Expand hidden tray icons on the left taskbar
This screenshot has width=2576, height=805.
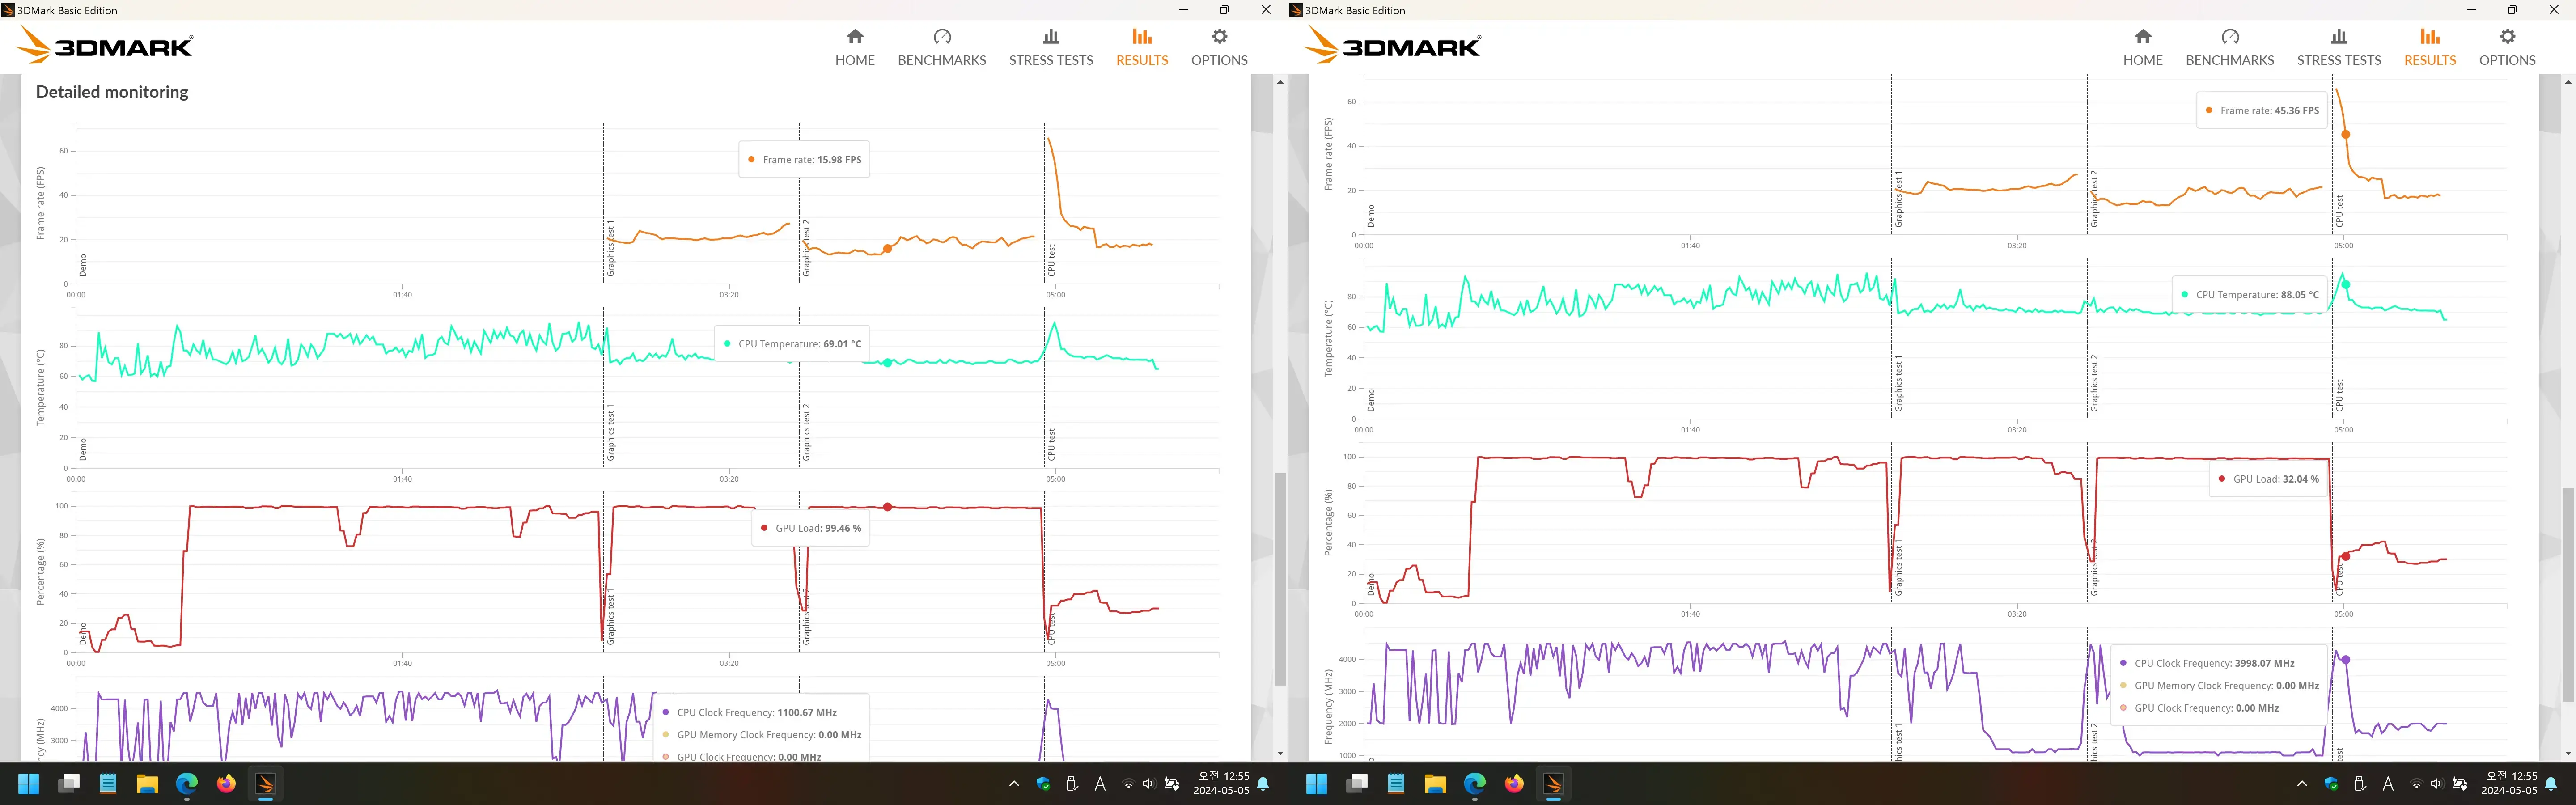[x=1014, y=784]
